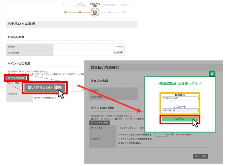225x166 pixels.
Task: Click the shopping cart icon in the progress bar
Action: (95, 12)
